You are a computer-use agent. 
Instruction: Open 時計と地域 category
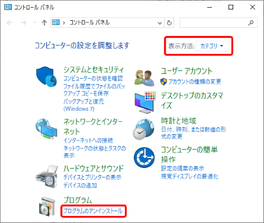click(179, 121)
